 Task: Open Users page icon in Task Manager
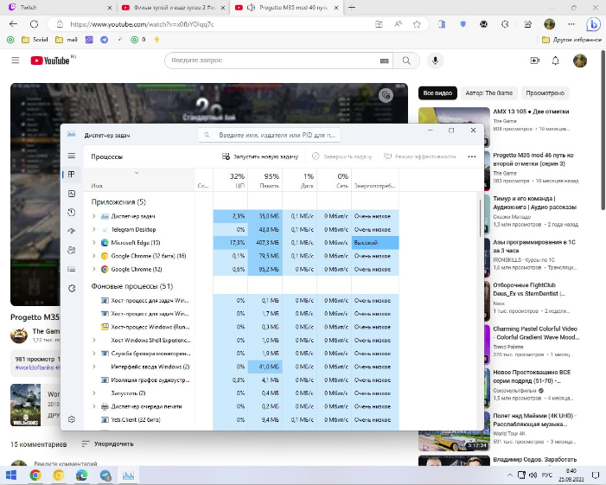72,250
